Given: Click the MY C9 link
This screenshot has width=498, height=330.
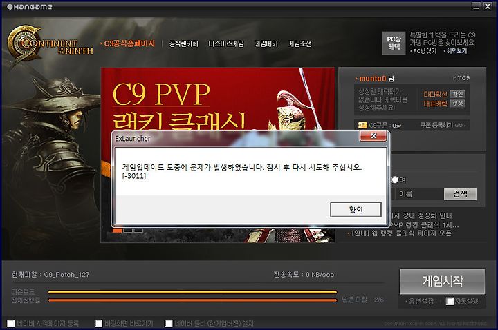Looking at the screenshot, I should (x=461, y=78).
